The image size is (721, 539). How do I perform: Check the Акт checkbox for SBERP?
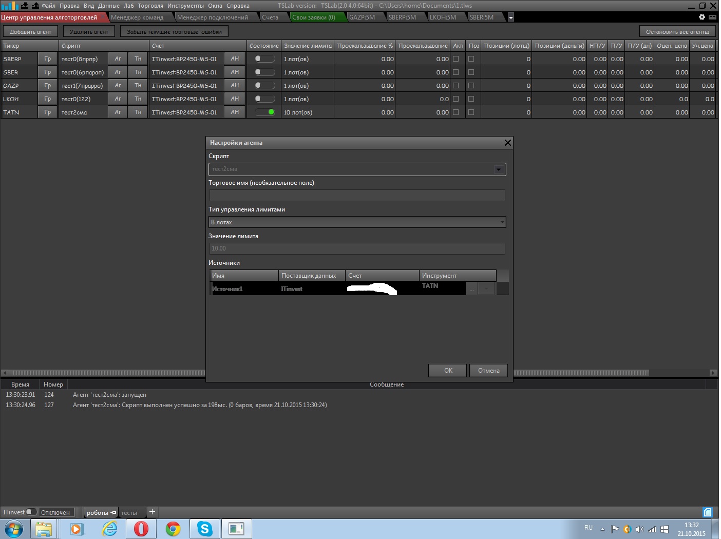point(456,59)
